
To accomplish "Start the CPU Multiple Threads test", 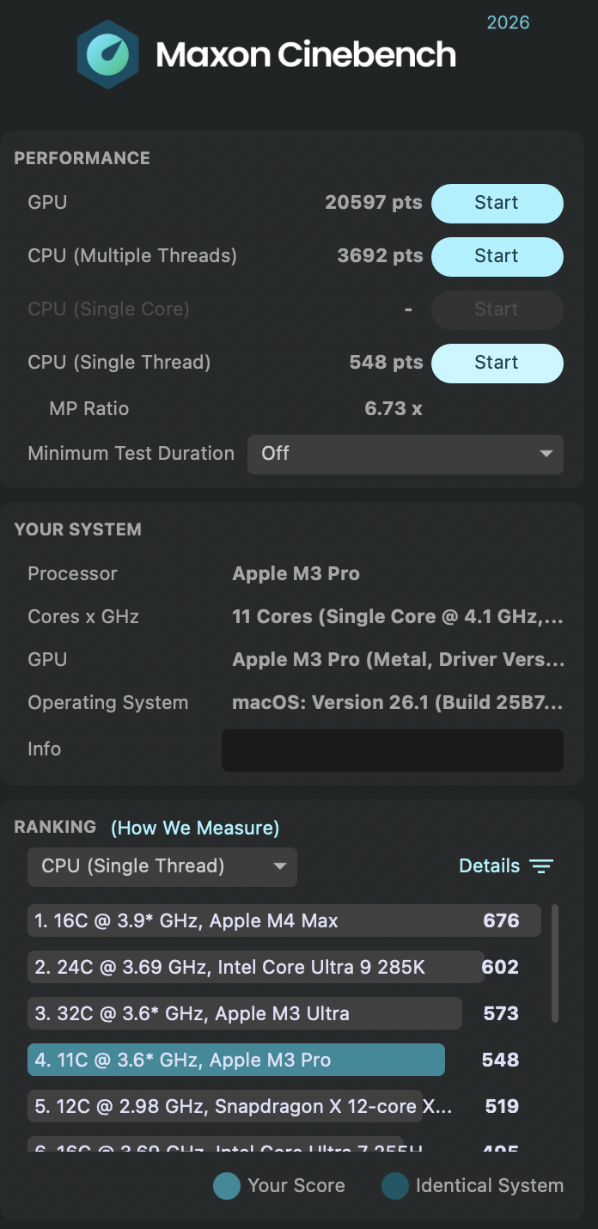I will [497, 256].
